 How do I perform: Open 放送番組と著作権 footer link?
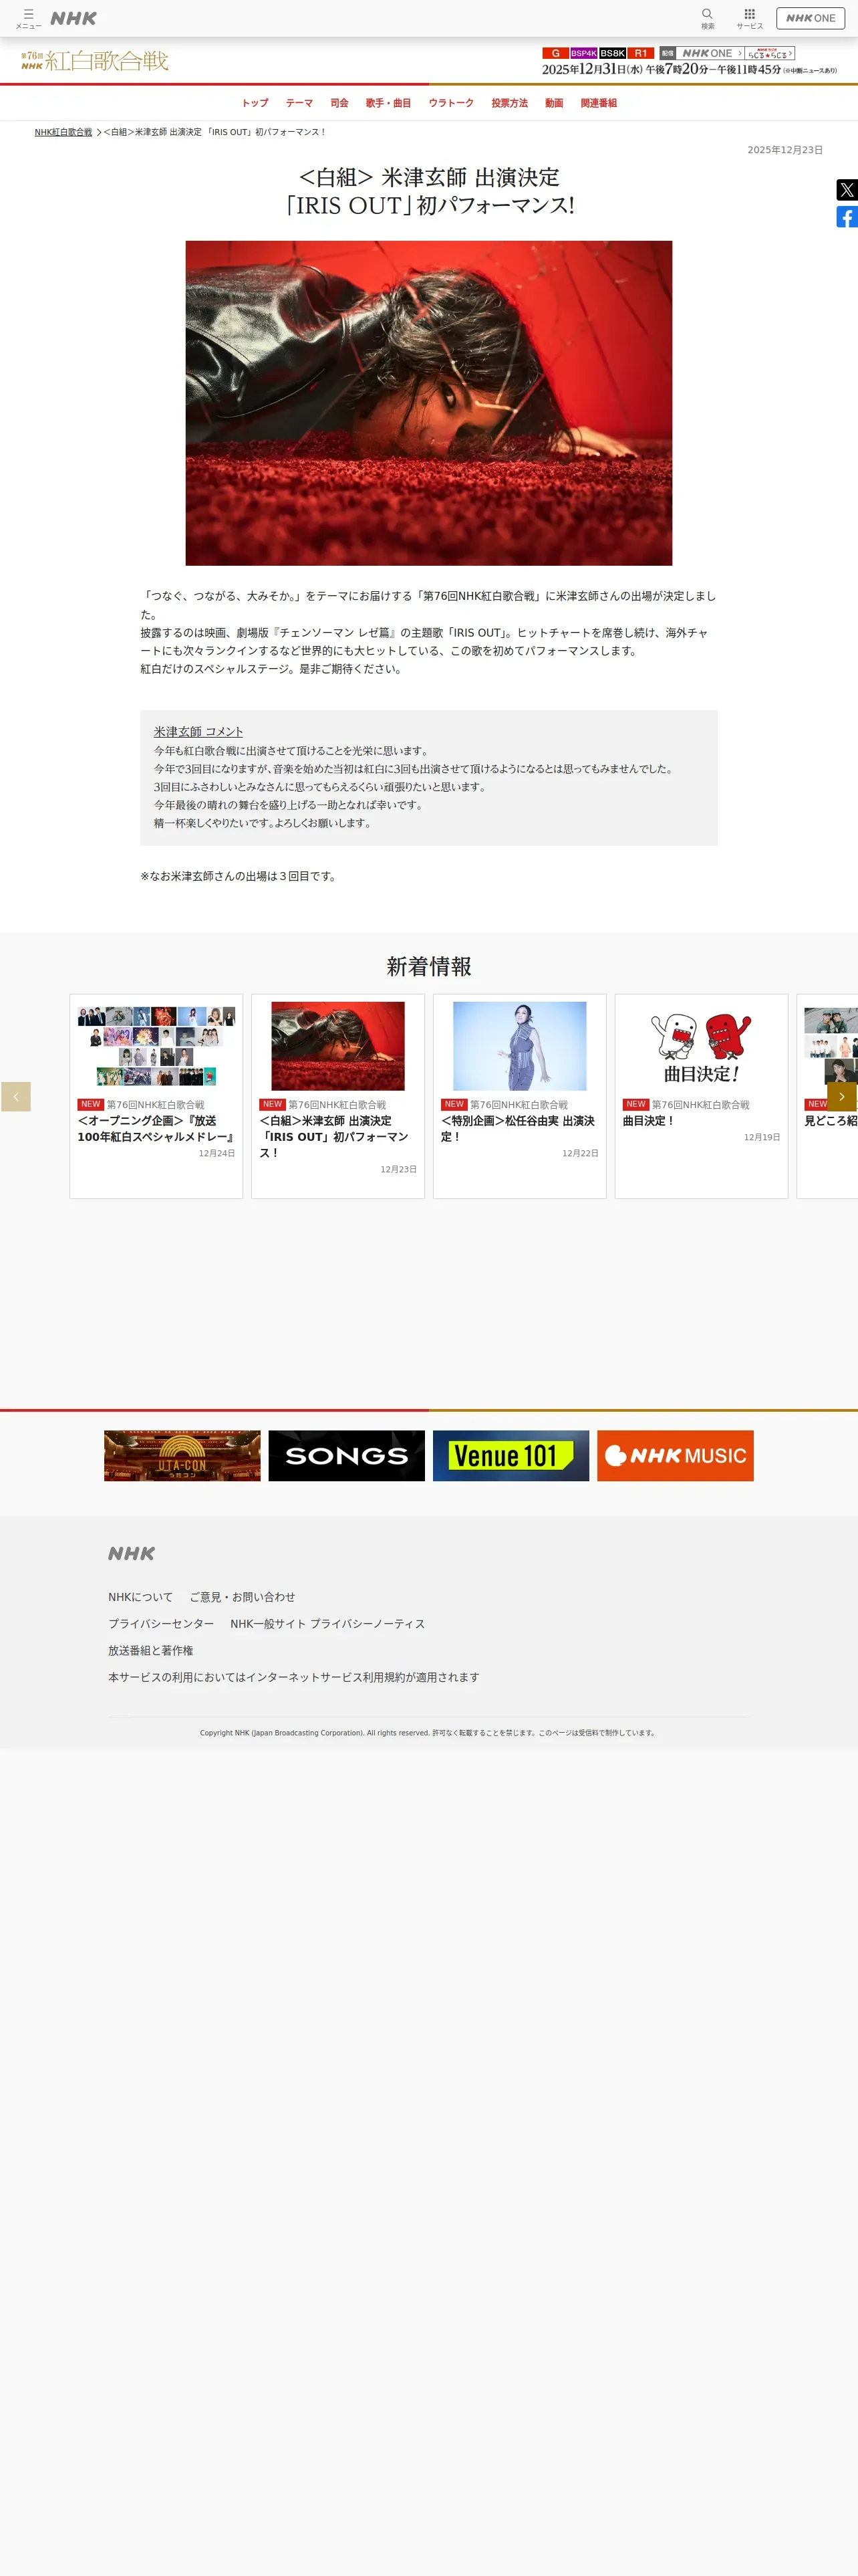point(151,1651)
